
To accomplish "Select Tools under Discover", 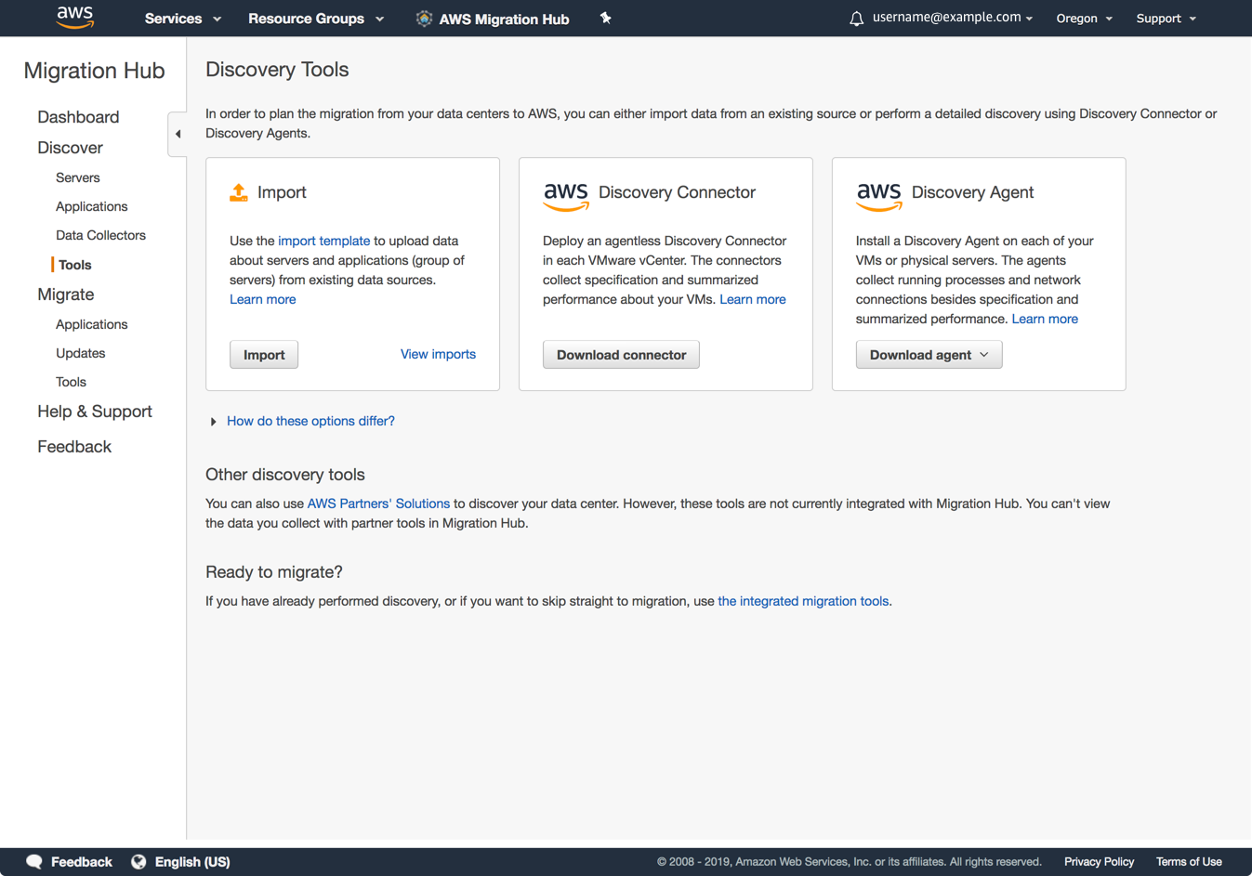I will (x=74, y=265).
